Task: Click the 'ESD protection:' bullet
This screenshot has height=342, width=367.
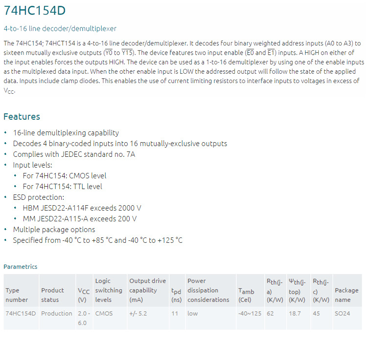Action: point(39,197)
